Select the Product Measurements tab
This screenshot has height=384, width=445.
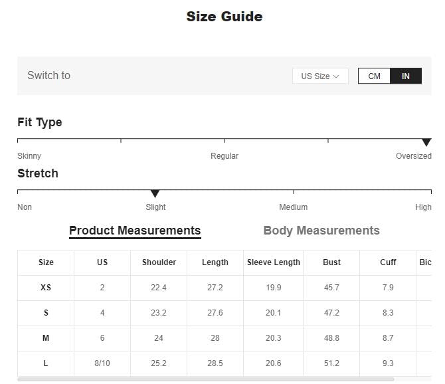(135, 231)
